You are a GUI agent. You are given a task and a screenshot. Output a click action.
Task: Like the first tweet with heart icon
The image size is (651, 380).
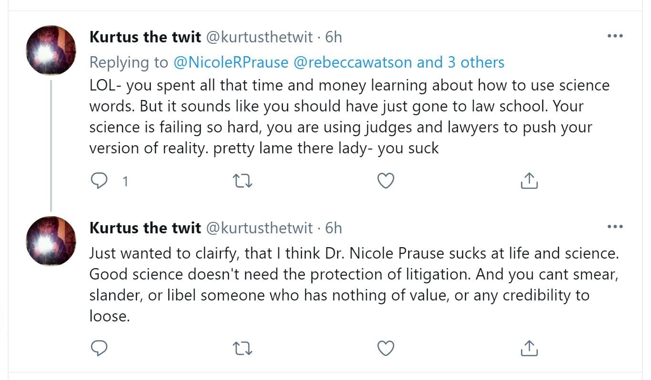click(385, 181)
